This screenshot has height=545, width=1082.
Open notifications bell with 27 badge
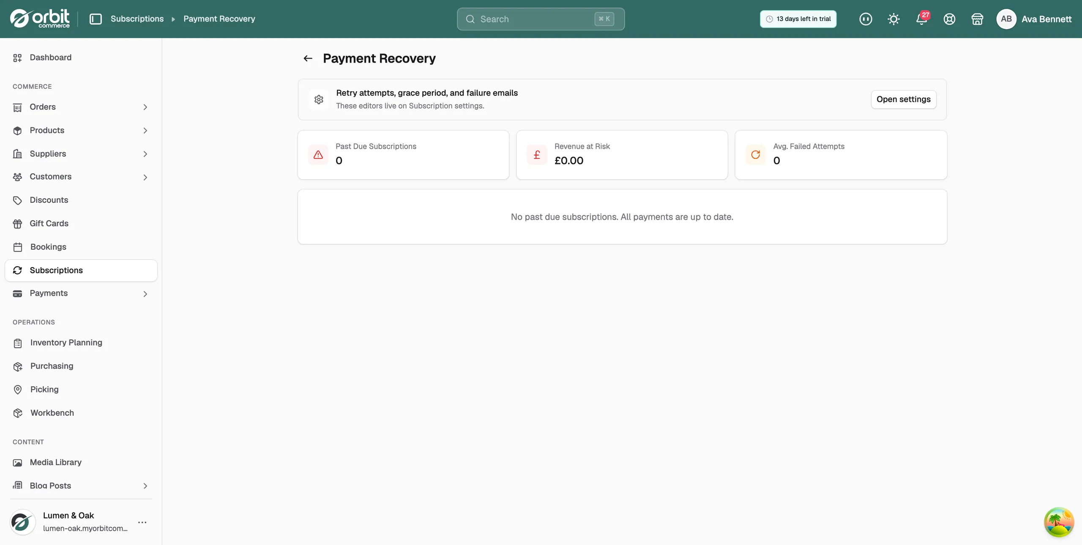click(922, 19)
